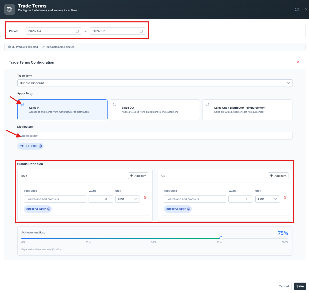This screenshot has height=293, width=309.
Task: Open the Trade Term Bundle Discount dropdown
Action: pyautogui.click(x=155, y=83)
